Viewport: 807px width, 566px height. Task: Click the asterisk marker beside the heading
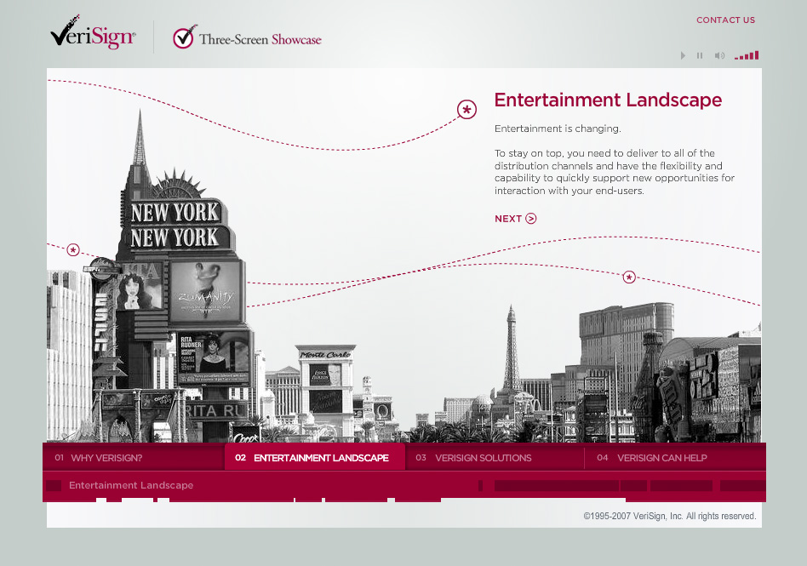coord(466,110)
